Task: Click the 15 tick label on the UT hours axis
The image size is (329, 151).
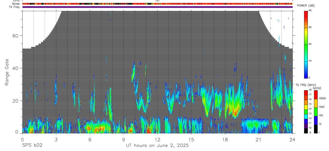Action: [x=191, y=139]
